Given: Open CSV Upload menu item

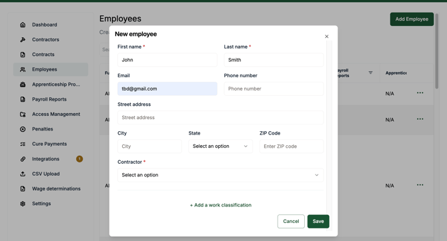Looking at the screenshot, I should pos(51,174).
